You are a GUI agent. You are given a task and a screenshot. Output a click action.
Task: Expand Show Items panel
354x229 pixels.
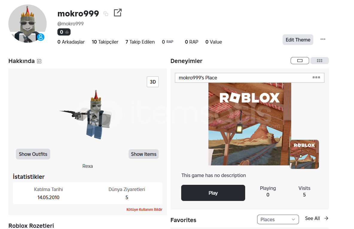tap(144, 154)
